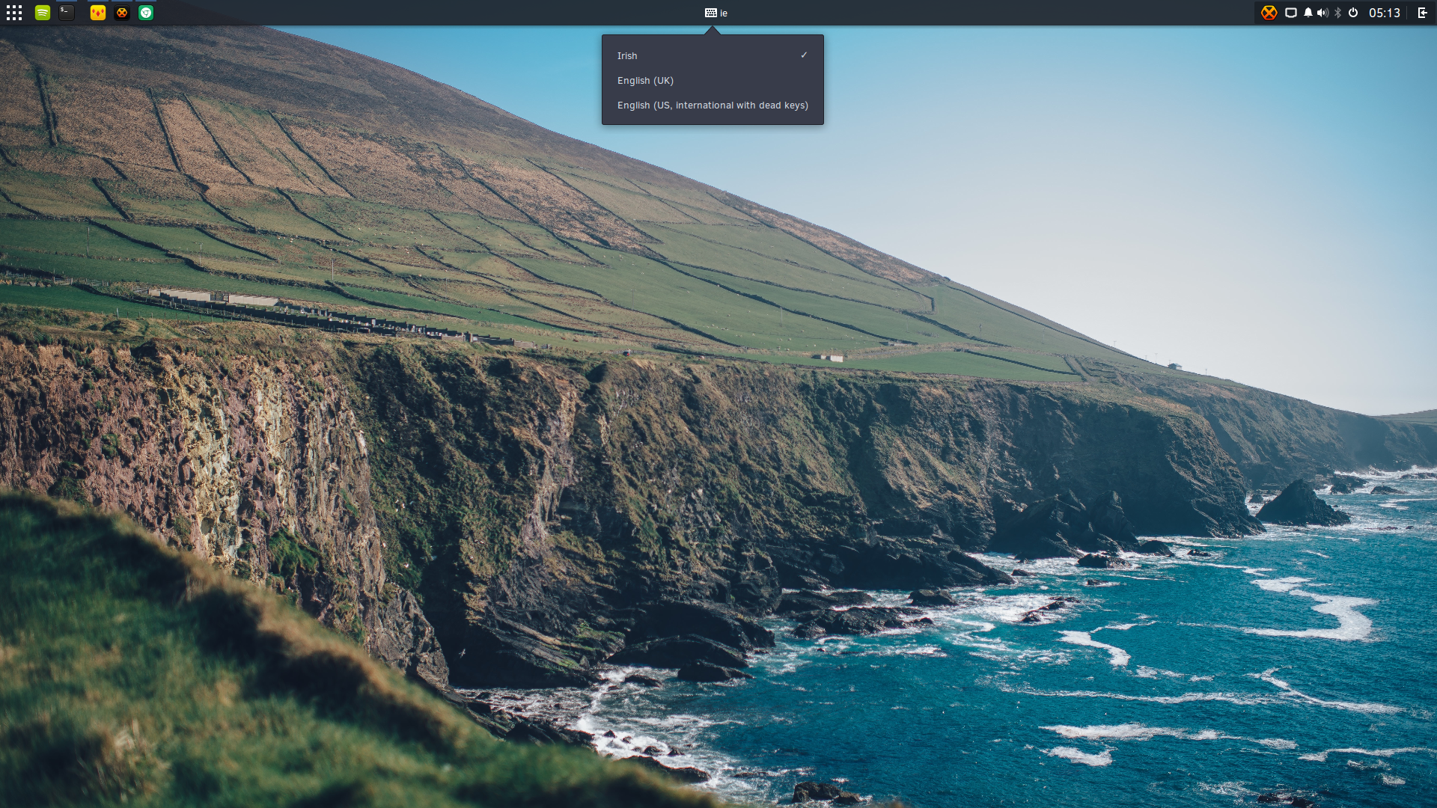Open notifications bell

(x=1308, y=13)
